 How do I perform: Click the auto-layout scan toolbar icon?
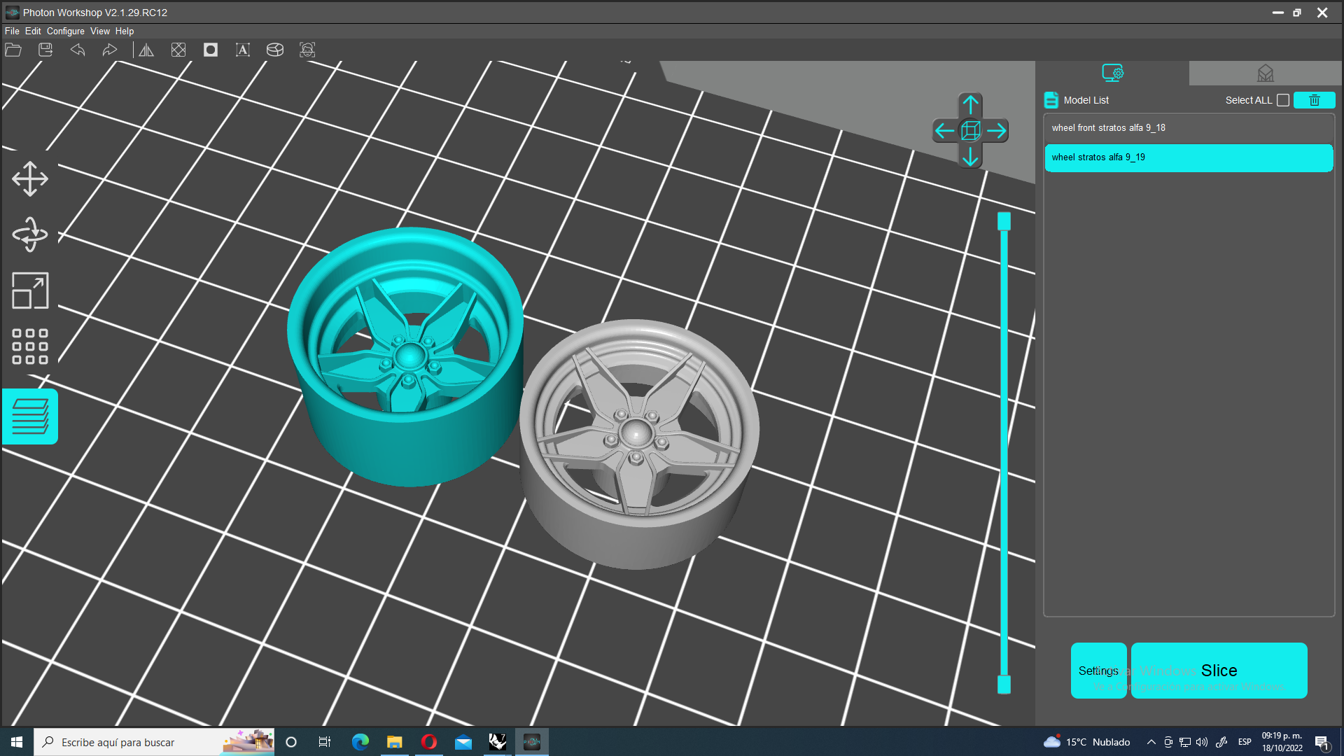pos(307,50)
